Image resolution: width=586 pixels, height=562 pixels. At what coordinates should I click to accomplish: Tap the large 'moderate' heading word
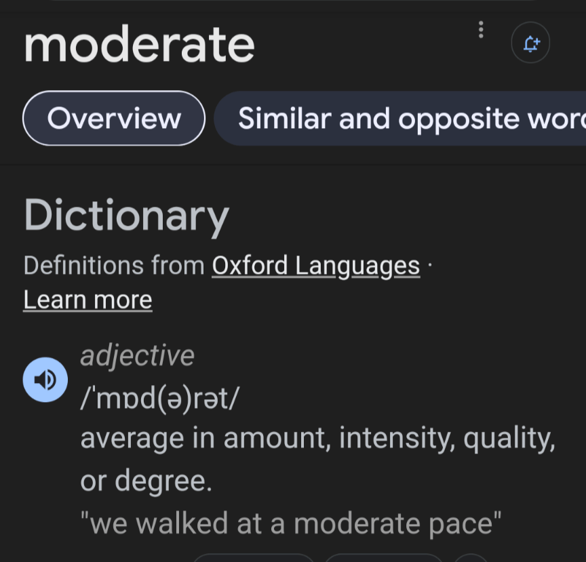point(139,45)
